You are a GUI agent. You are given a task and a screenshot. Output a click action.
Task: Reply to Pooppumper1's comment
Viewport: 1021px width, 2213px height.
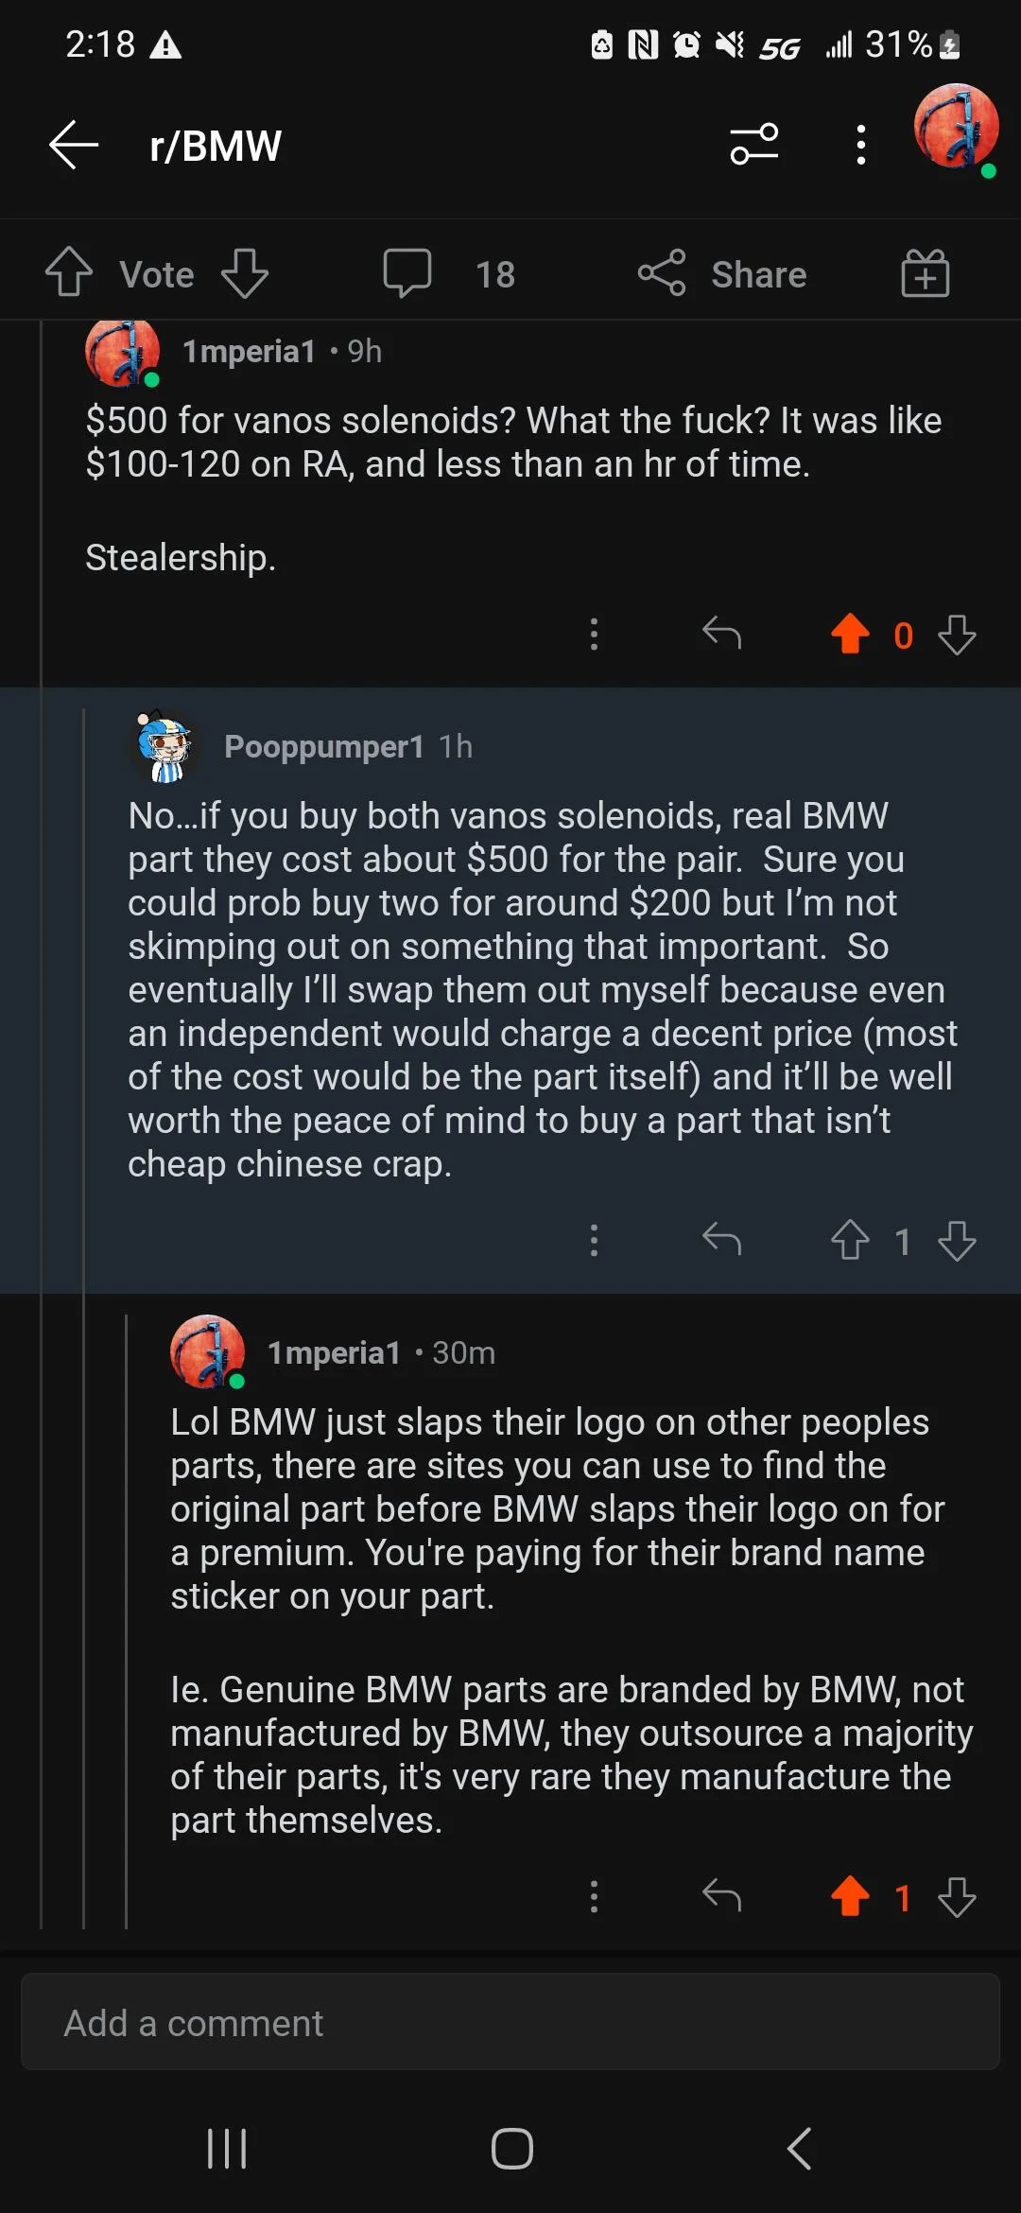(721, 1239)
